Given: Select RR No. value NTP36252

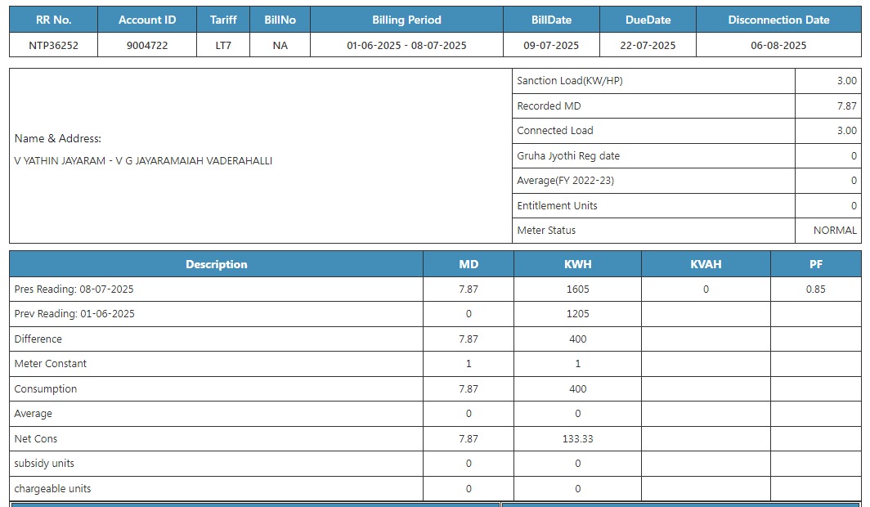Looking at the screenshot, I should click(x=53, y=46).
